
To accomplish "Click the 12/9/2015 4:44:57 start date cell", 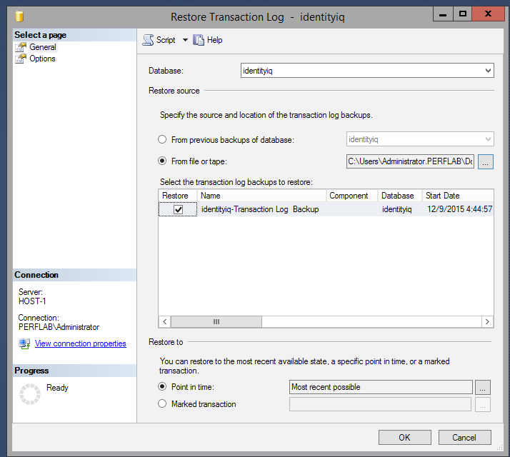I will point(459,209).
